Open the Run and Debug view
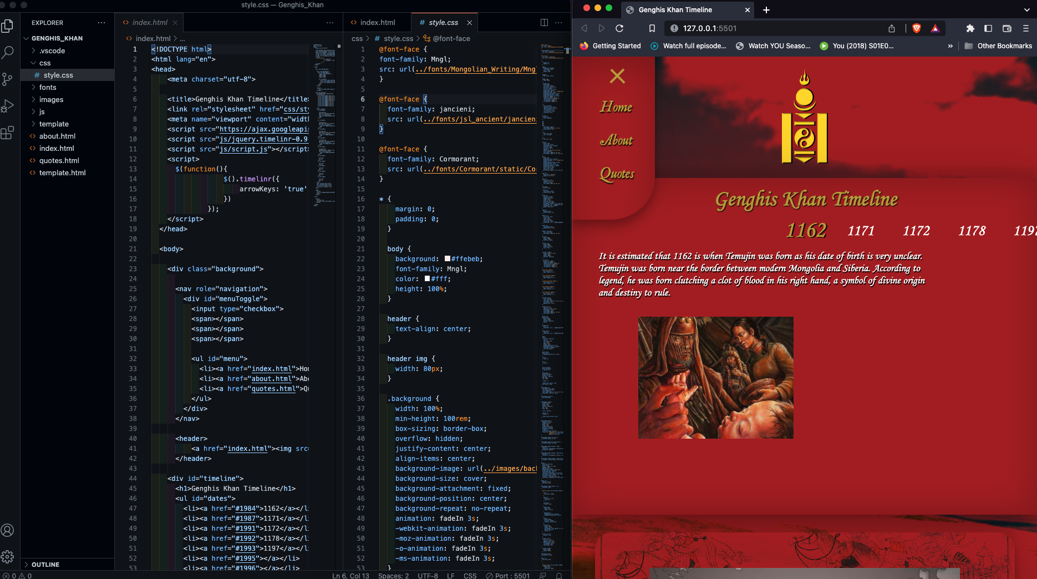The height and width of the screenshot is (579, 1037). click(8, 105)
